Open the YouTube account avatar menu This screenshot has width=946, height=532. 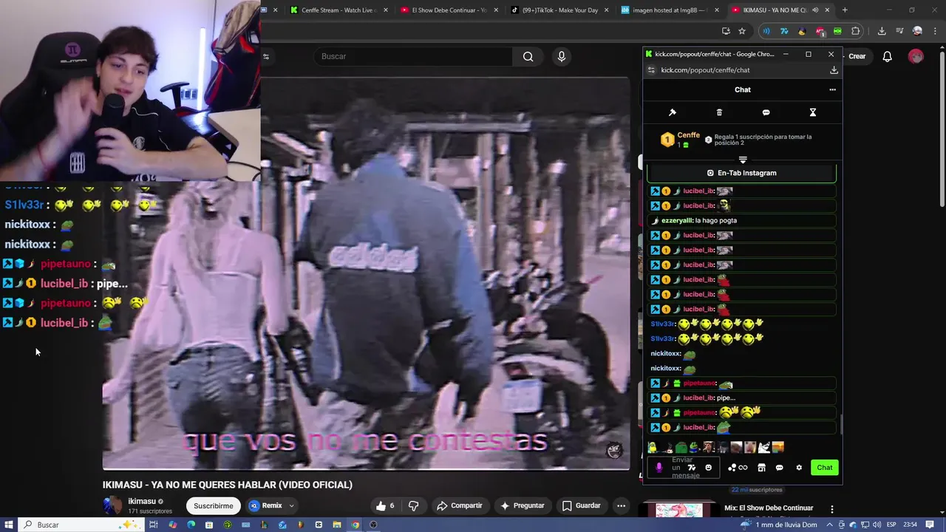tap(916, 56)
